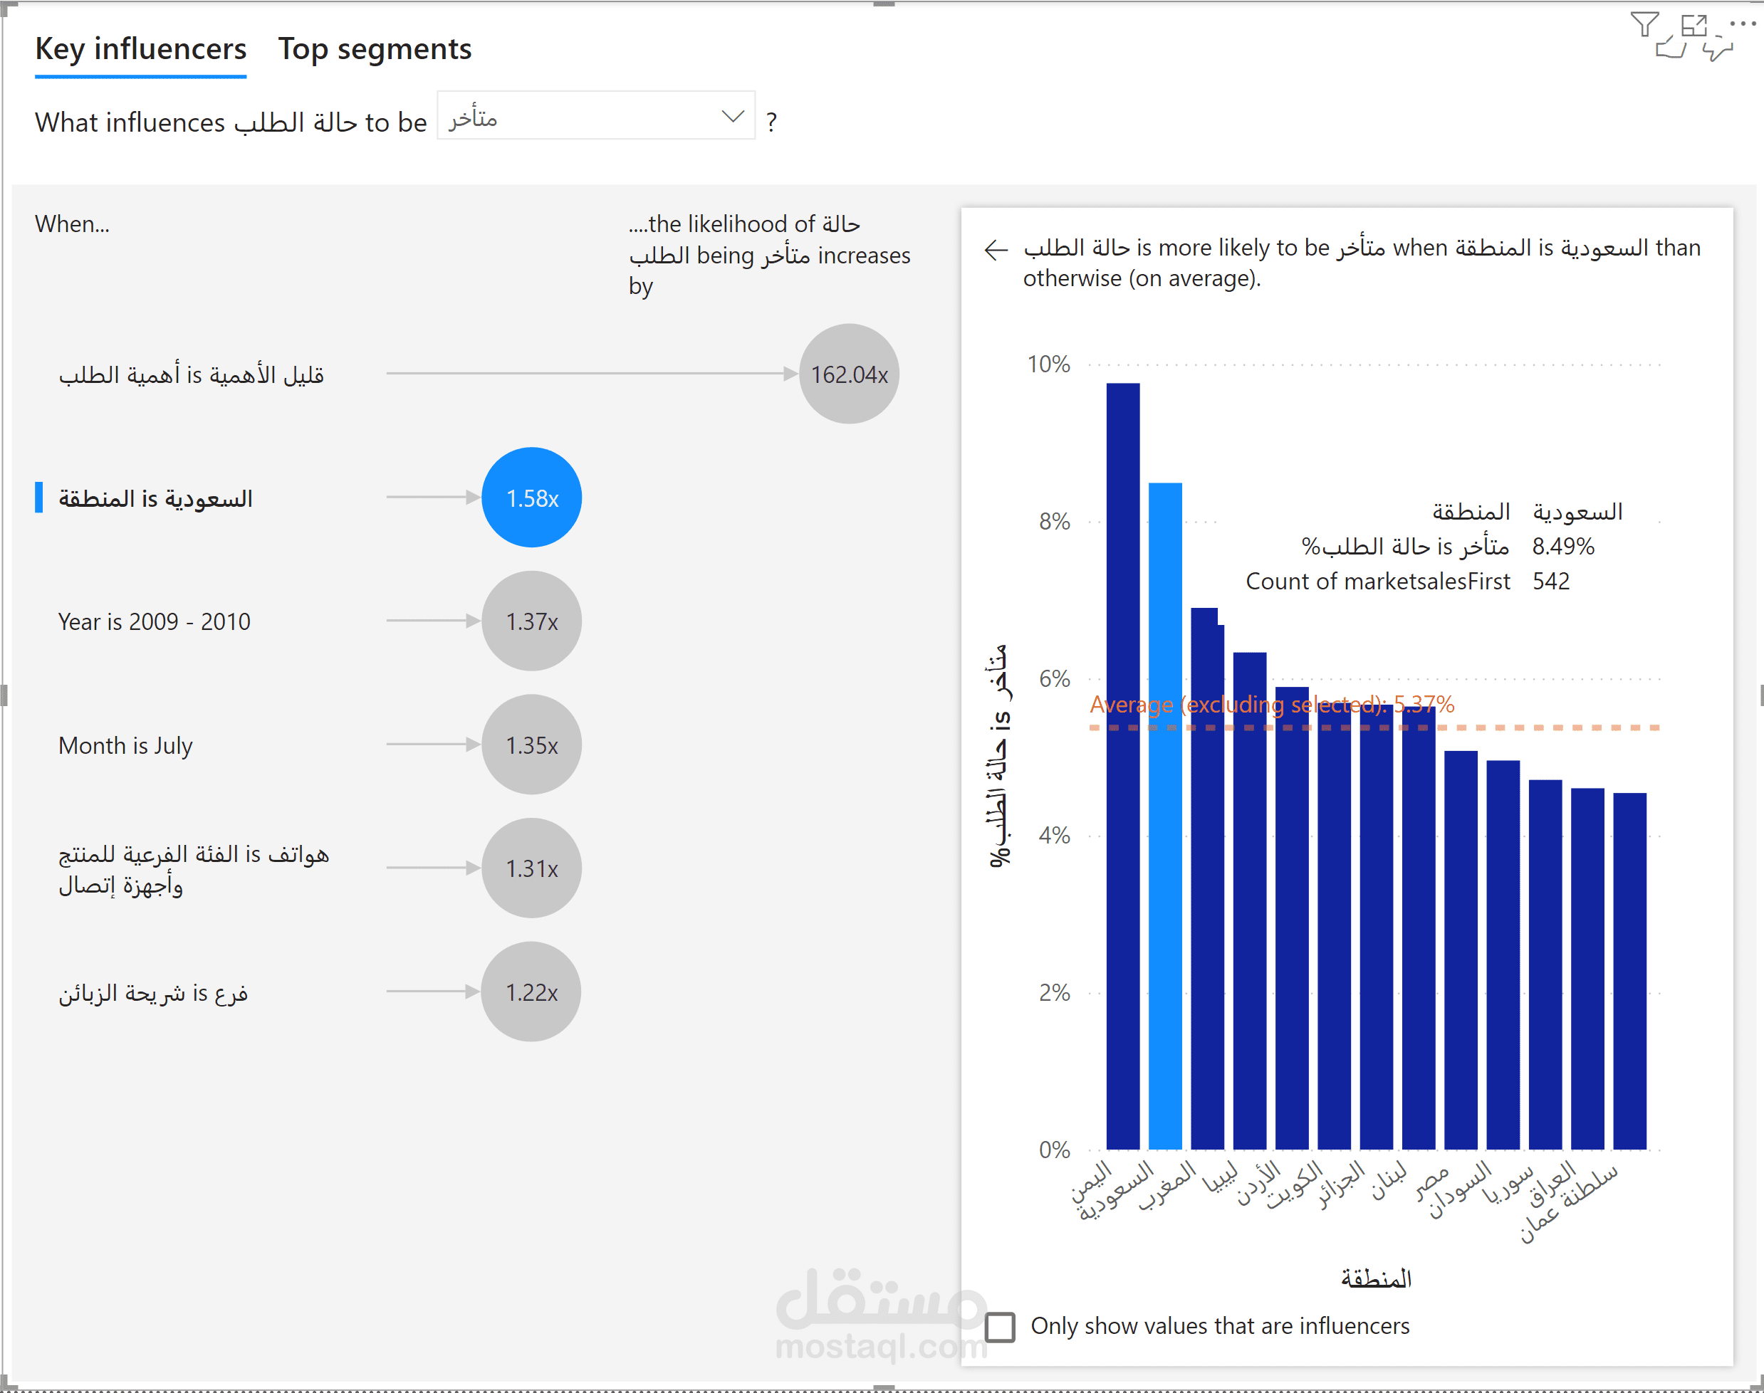Switch to the Key influencers tab
1764x1393 pixels.
[140, 50]
